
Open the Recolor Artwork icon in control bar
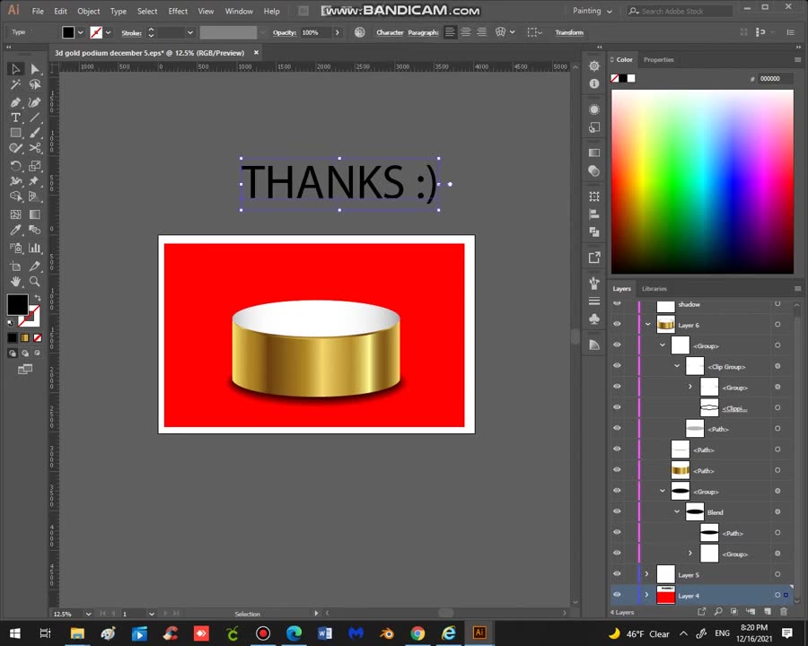(x=360, y=32)
